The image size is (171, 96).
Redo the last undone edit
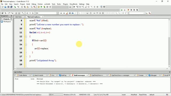point(18,7)
